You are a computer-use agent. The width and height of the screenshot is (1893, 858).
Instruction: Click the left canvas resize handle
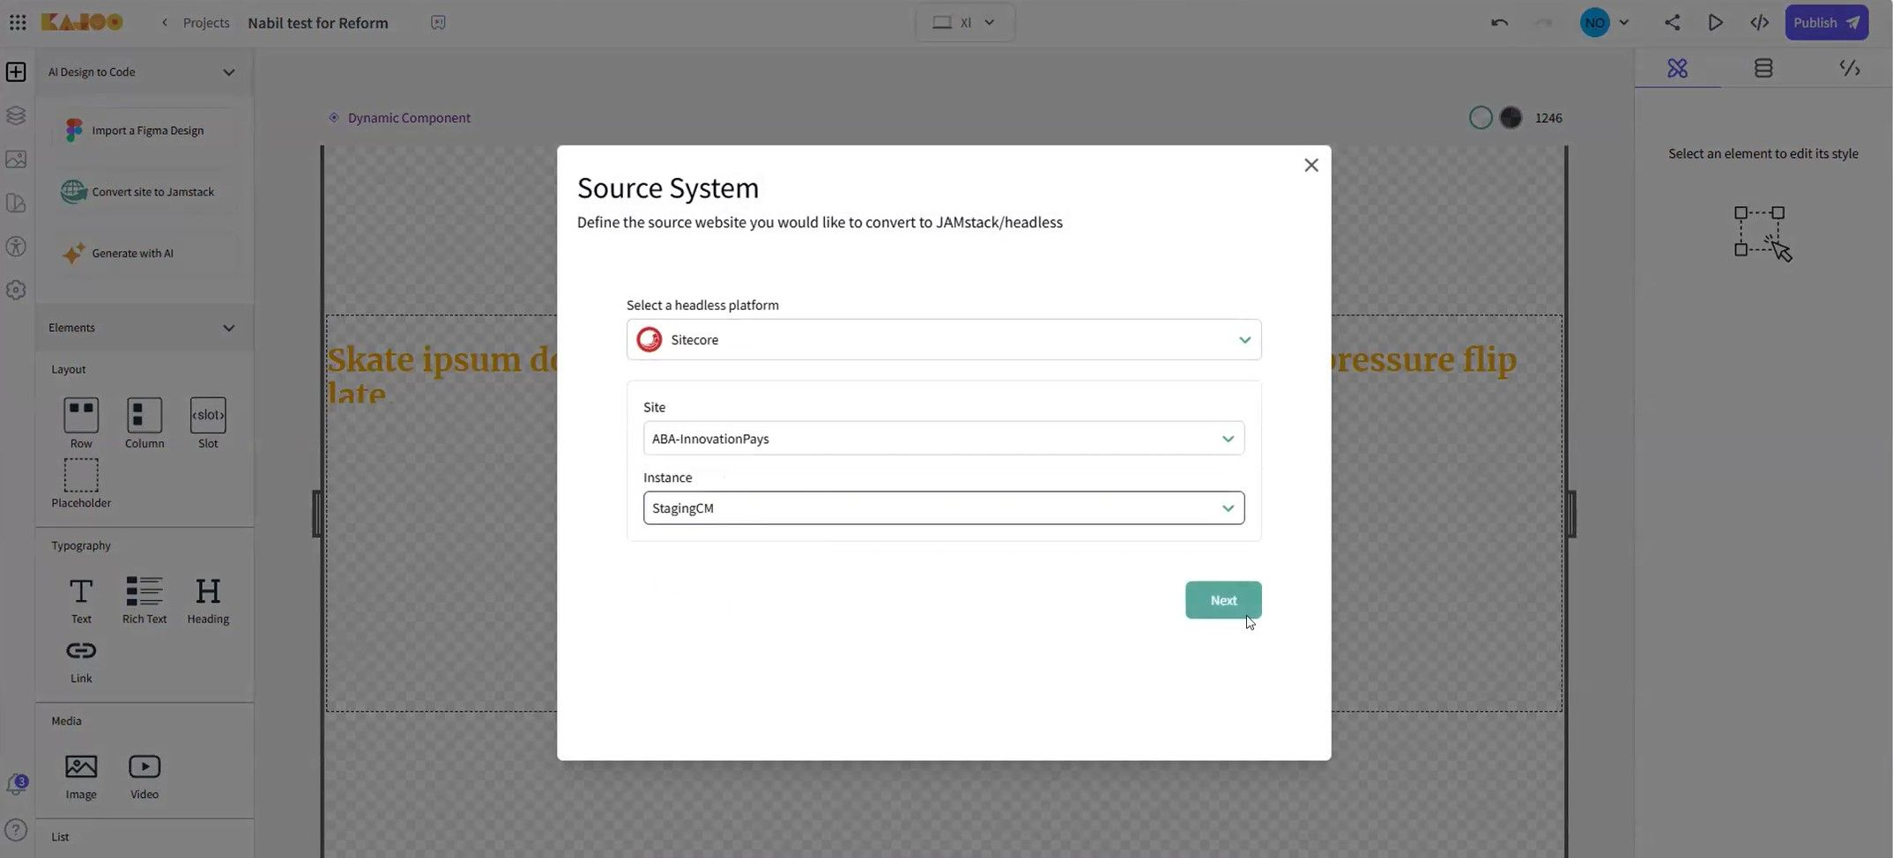click(x=317, y=514)
